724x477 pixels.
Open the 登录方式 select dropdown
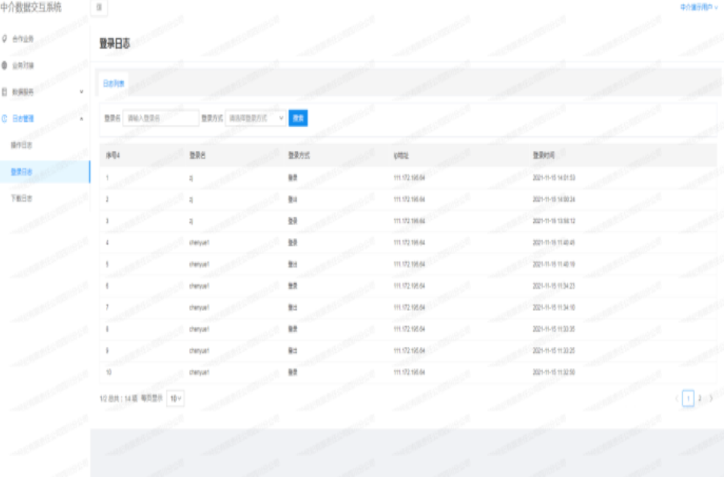point(256,118)
